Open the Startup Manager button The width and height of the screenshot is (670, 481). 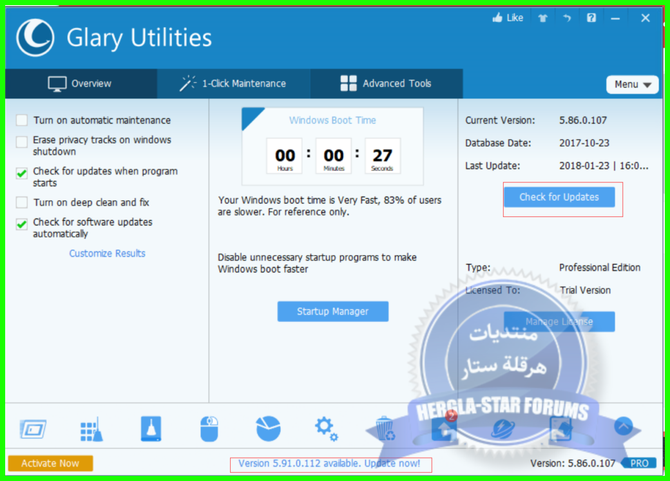tap(333, 312)
